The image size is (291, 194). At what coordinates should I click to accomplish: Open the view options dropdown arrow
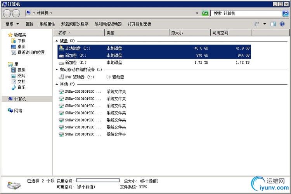(x=265, y=24)
